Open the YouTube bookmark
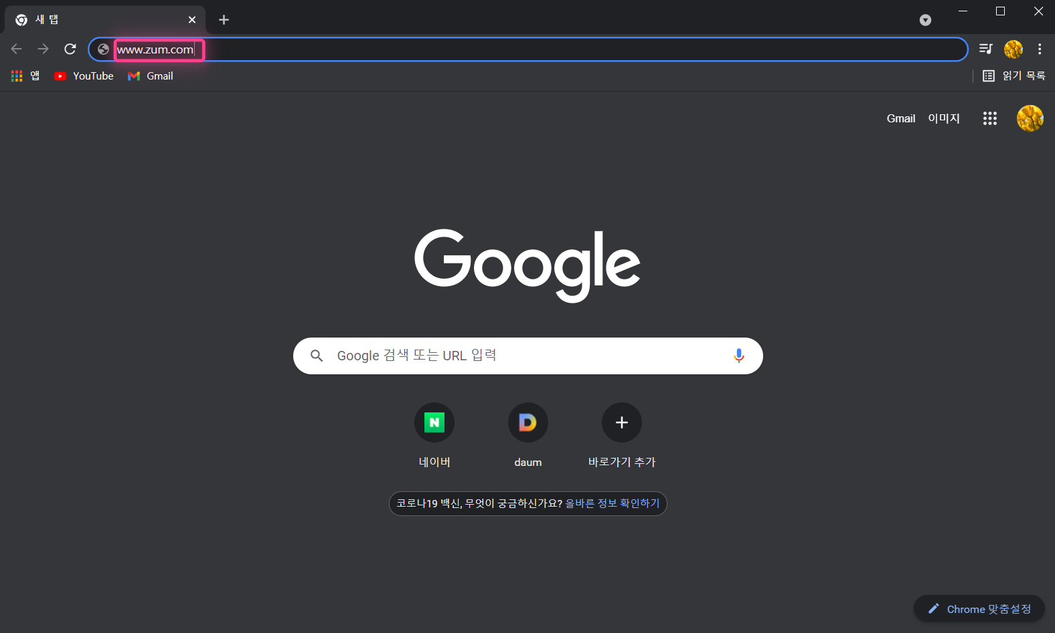1055x633 pixels. tap(84, 76)
